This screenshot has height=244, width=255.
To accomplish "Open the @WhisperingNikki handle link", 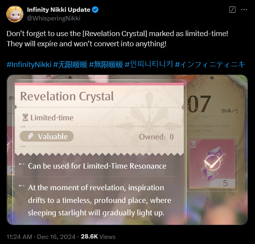I will pyautogui.click(x=54, y=18).
